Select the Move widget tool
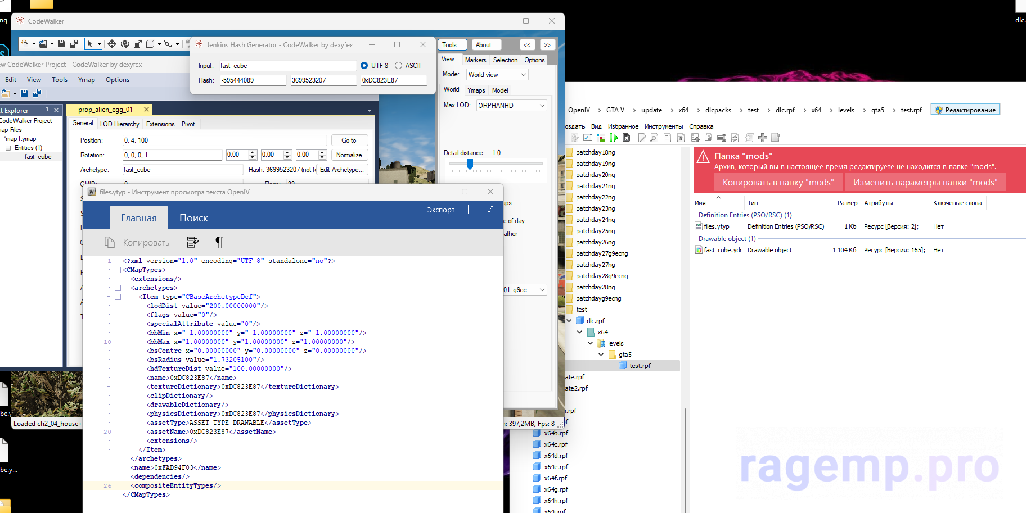The height and width of the screenshot is (513, 1026). [x=112, y=44]
